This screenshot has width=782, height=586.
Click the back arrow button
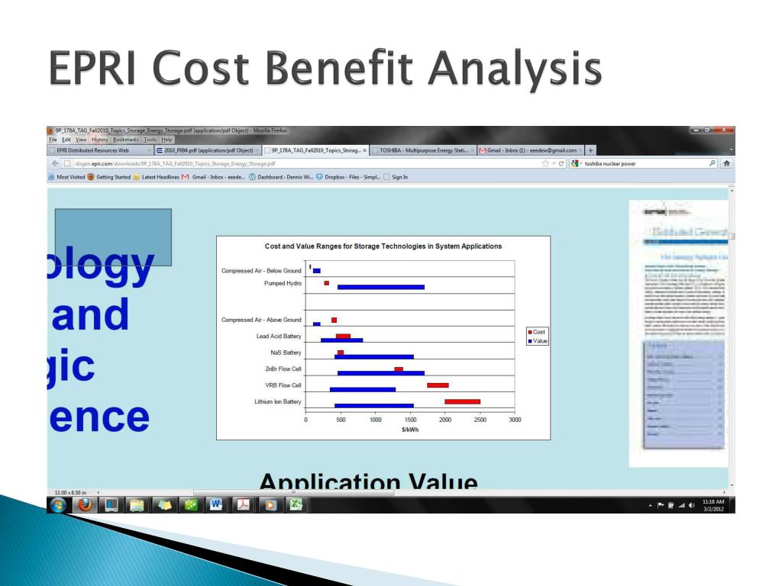(x=55, y=163)
